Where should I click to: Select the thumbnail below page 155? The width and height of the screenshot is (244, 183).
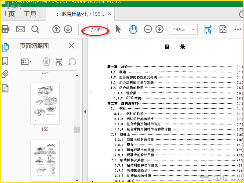pos(45,160)
